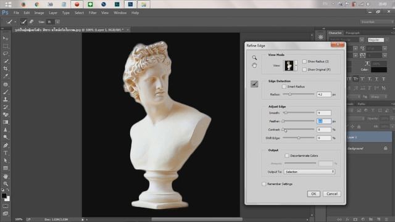The height and width of the screenshot is (222, 395).
Task: Select the Rectangle shape tool
Action: tap(6, 168)
